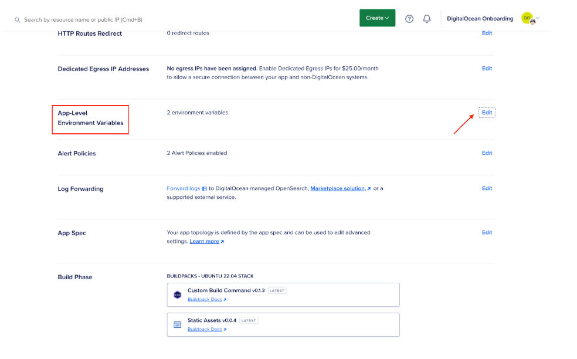
Task: Click the search magnifier icon
Action: click(17, 20)
